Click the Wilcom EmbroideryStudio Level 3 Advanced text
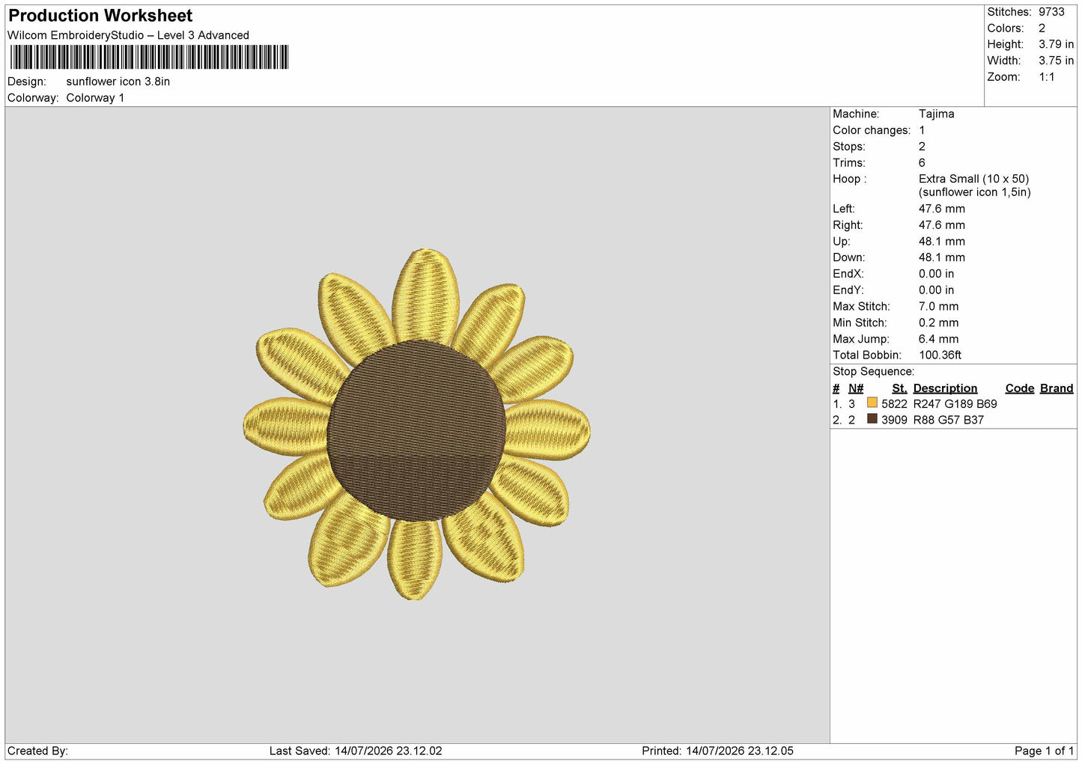Image resolution: width=1082 pixels, height=764 pixels. pyautogui.click(x=128, y=35)
